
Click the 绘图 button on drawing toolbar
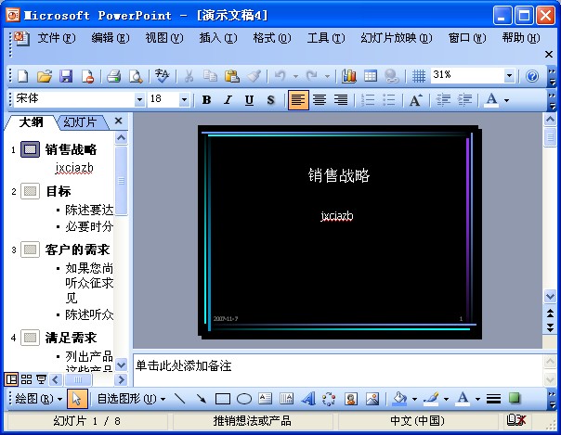34,399
